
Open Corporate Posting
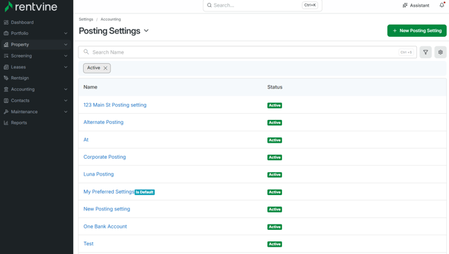[x=105, y=157]
